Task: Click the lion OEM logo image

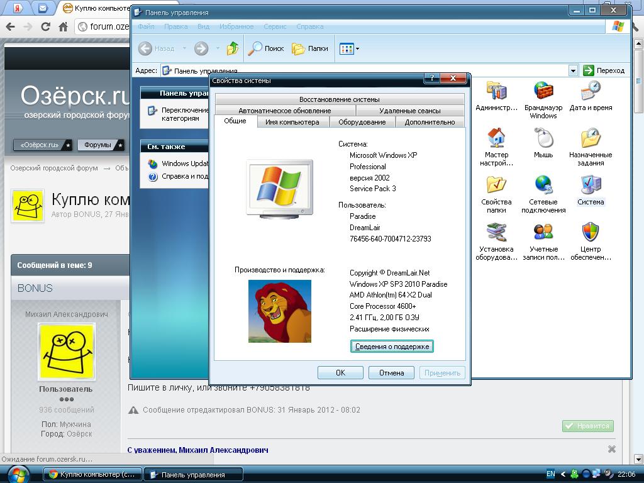Action: coord(280,311)
